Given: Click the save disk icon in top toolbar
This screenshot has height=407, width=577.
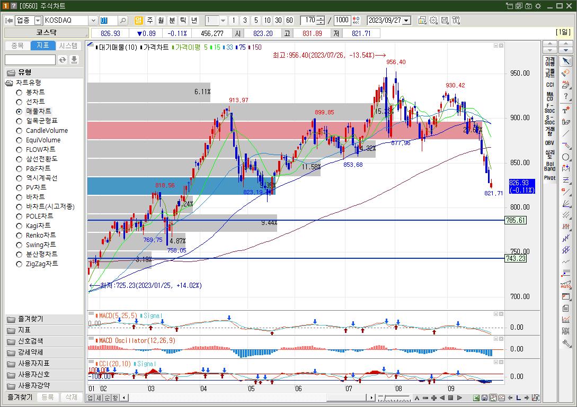Looking at the screenshot, I should tap(445, 20).
